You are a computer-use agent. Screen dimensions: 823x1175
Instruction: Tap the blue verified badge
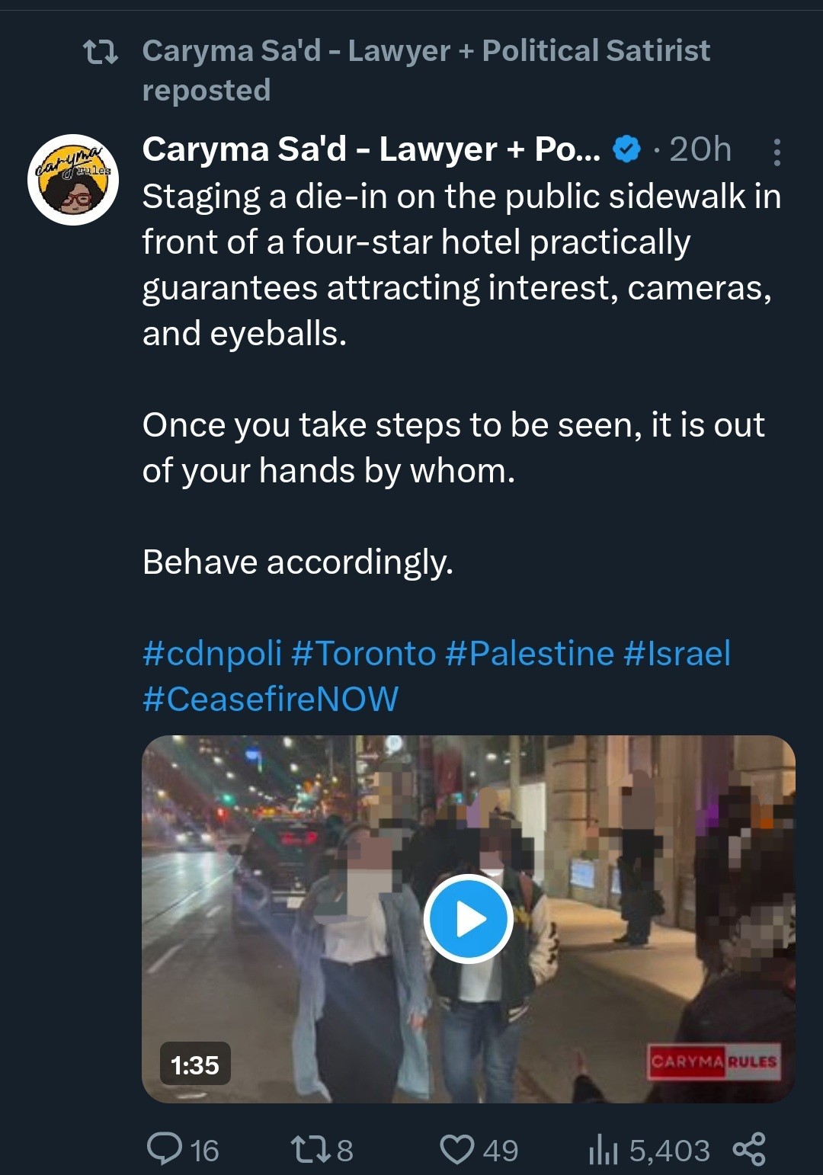(626, 149)
